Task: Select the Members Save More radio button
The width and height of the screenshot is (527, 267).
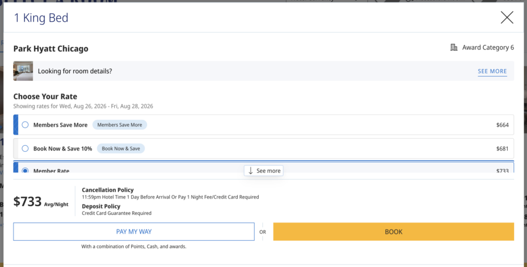Action: pos(25,125)
